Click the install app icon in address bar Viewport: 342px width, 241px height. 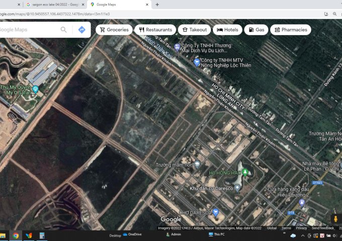pos(326,14)
